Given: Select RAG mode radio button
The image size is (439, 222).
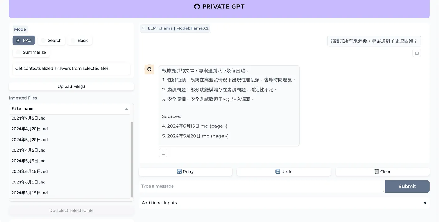Looking at the screenshot, I should [x=24, y=40].
